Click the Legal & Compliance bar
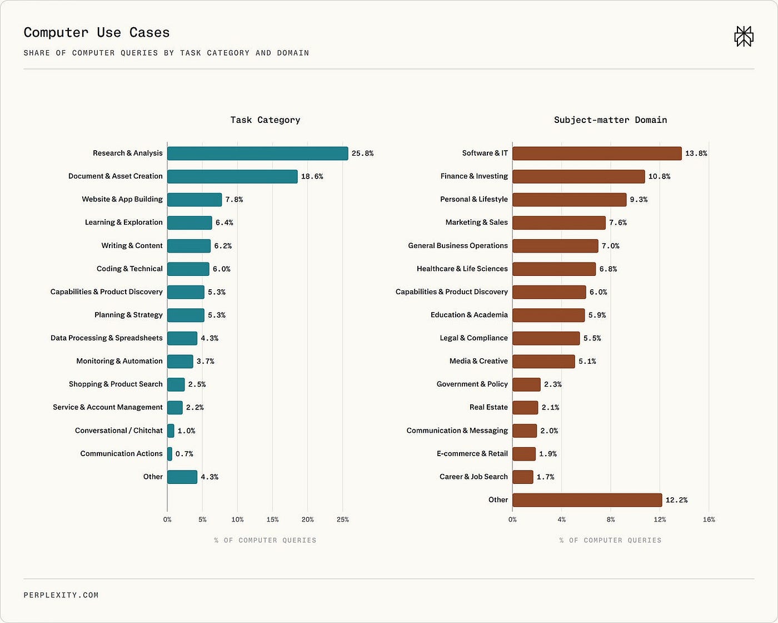The width and height of the screenshot is (778, 623). pyautogui.click(x=546, y=338)
